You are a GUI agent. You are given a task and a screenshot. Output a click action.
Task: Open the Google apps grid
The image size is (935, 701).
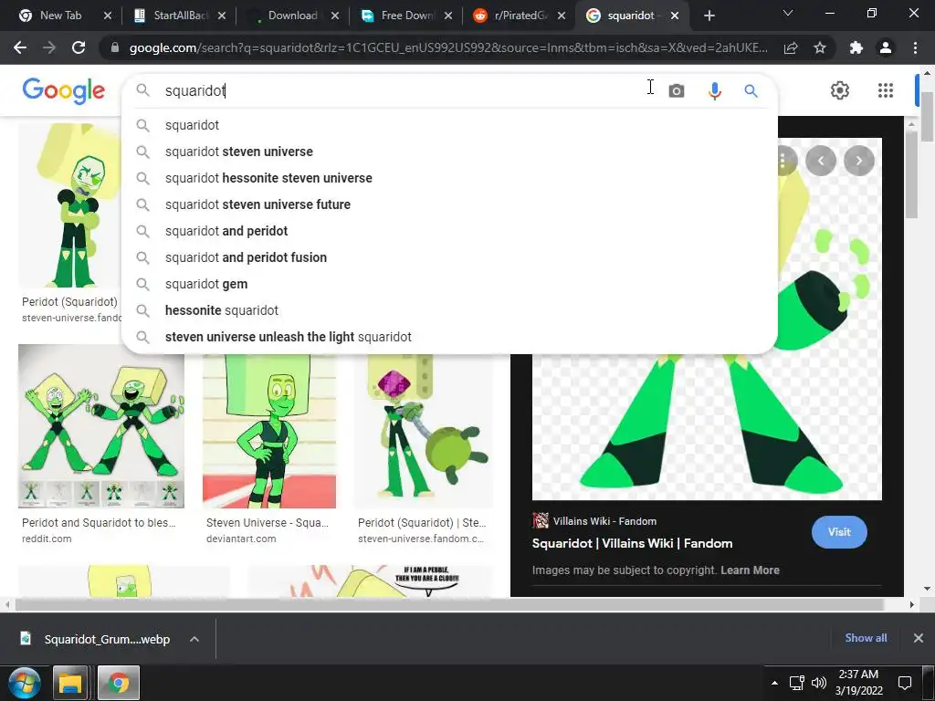(x=886, y=90)
